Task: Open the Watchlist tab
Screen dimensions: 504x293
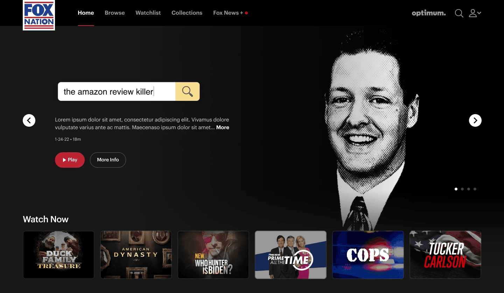Action: coord(148,13)
